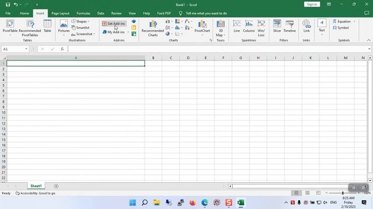Switch to Page Layout view
Image resolution: width=373 pixels, height=209 pixels.
(x=307, y=193)
